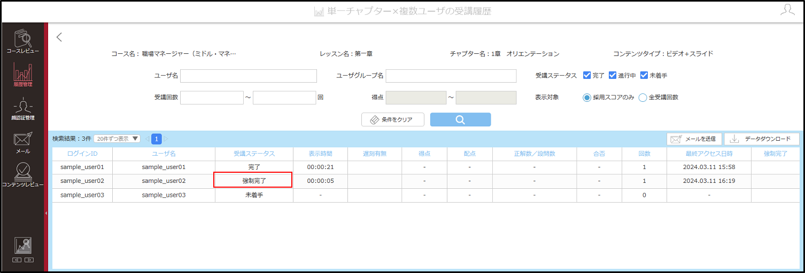
Task: Focus the ユーザグループ名 input field
Action: [x=451, y=76]
